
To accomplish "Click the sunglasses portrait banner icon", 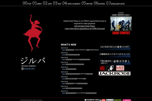I will (110, 68).
